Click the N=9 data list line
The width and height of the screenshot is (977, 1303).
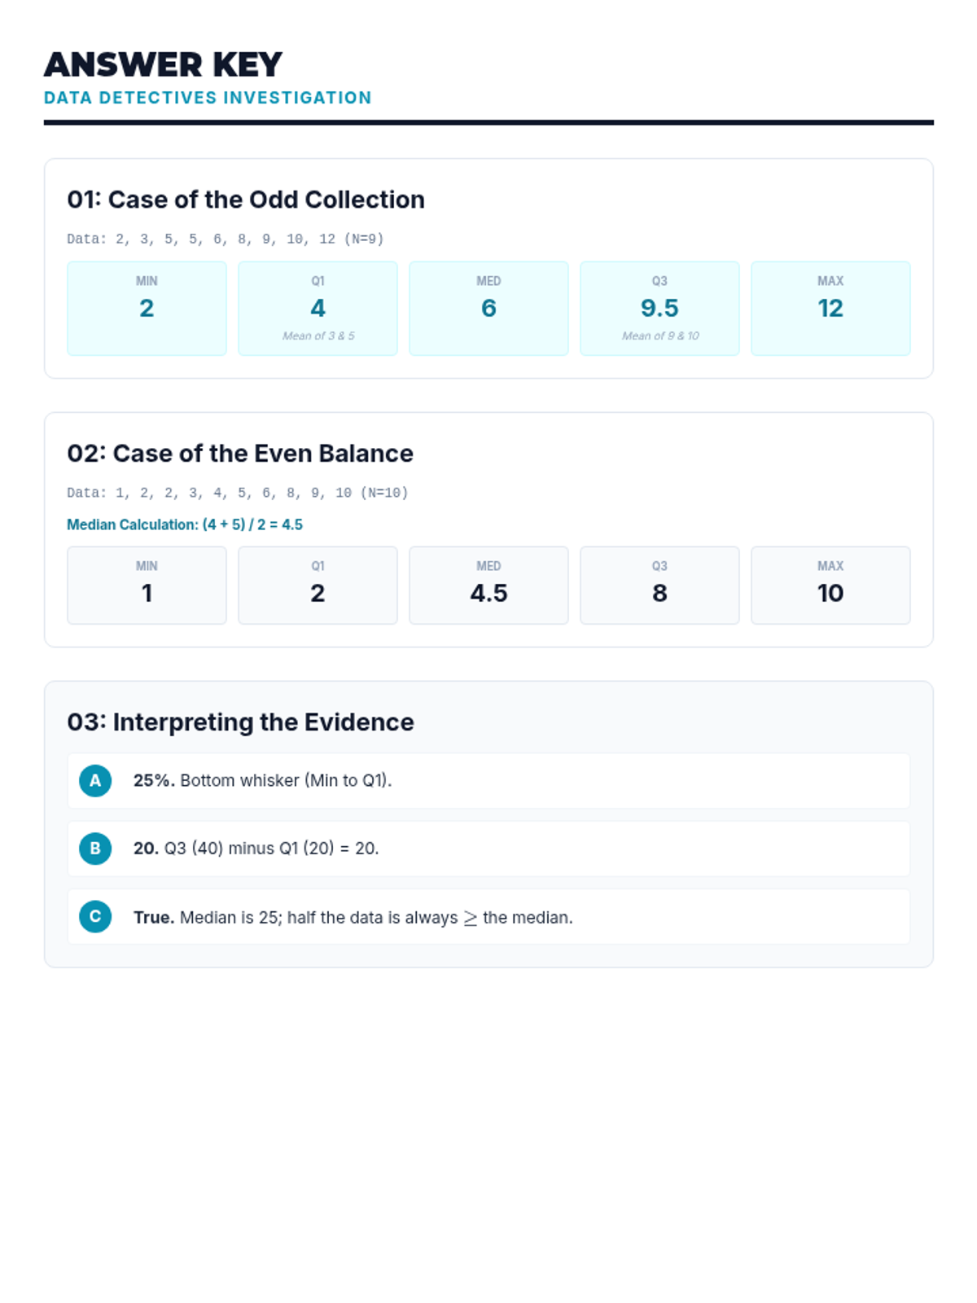226,239
